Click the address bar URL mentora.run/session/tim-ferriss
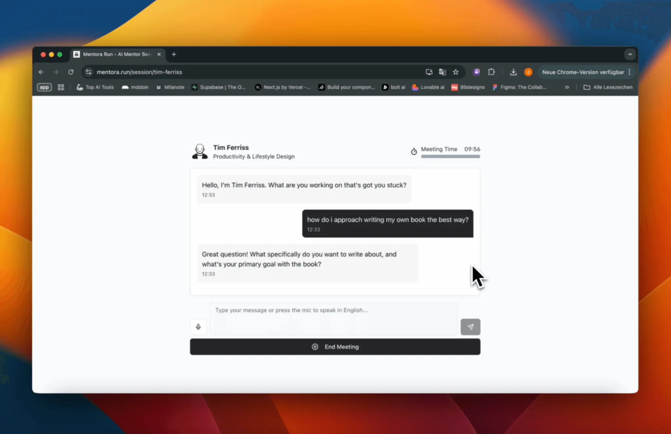Image resolution: width=671 pixels, height=434 pixels. (139, 72)
